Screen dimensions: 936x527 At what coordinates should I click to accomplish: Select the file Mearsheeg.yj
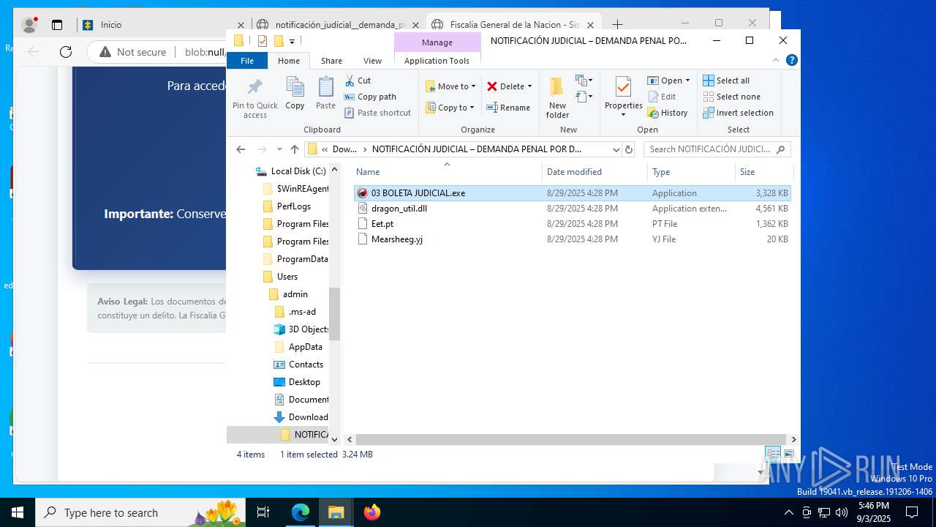[x=572, y=239]
